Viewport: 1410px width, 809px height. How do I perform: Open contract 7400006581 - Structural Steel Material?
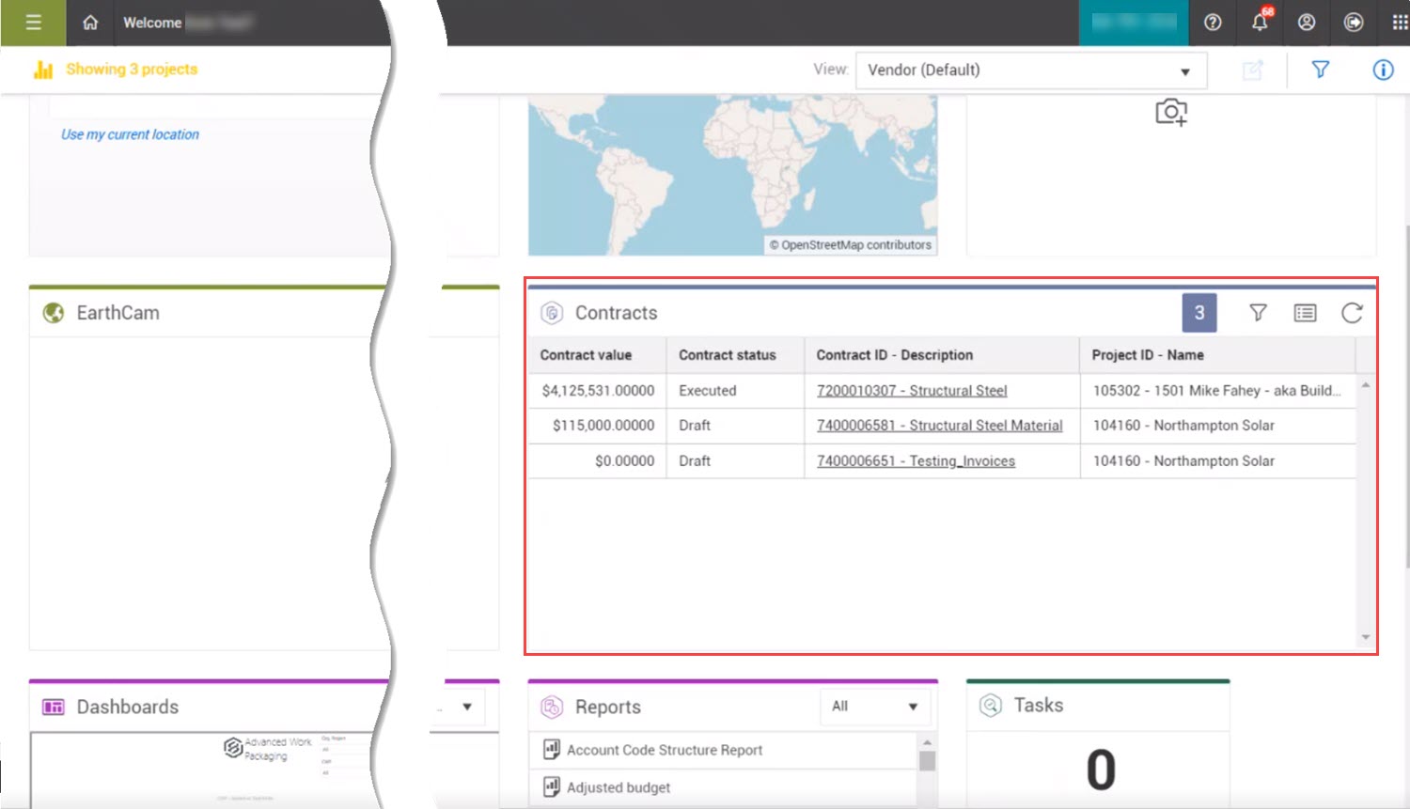(940, 426)
